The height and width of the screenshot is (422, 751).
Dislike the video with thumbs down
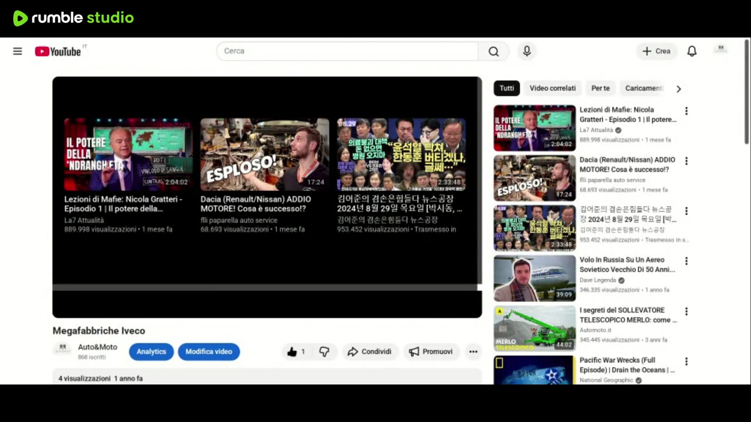pyautogui.click(x=324, y=352)
